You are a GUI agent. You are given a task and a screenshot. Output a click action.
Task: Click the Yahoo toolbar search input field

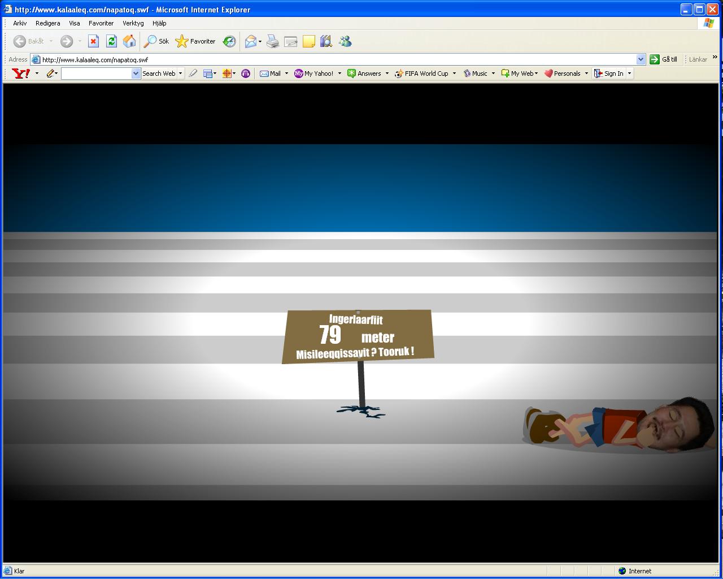tap(97, 74)
